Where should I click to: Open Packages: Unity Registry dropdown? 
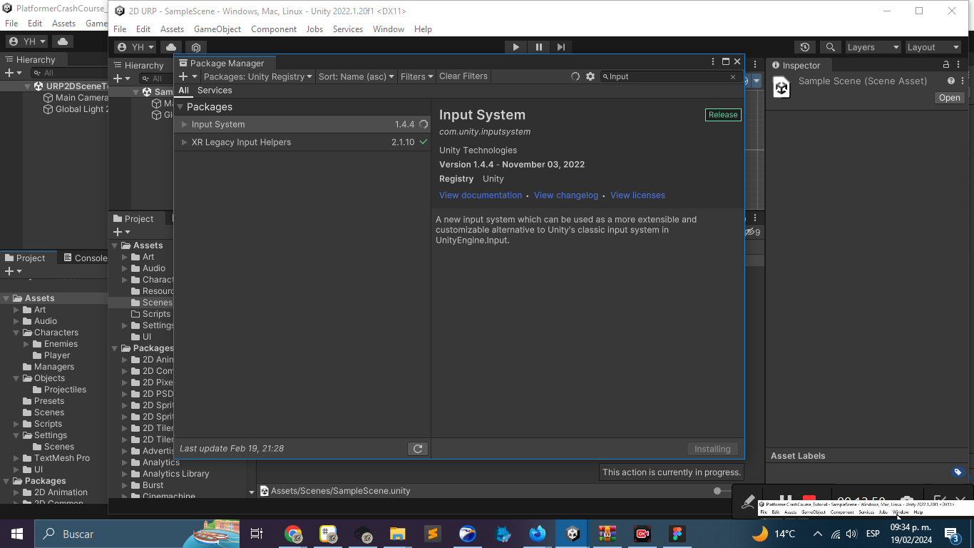point(257,76)
